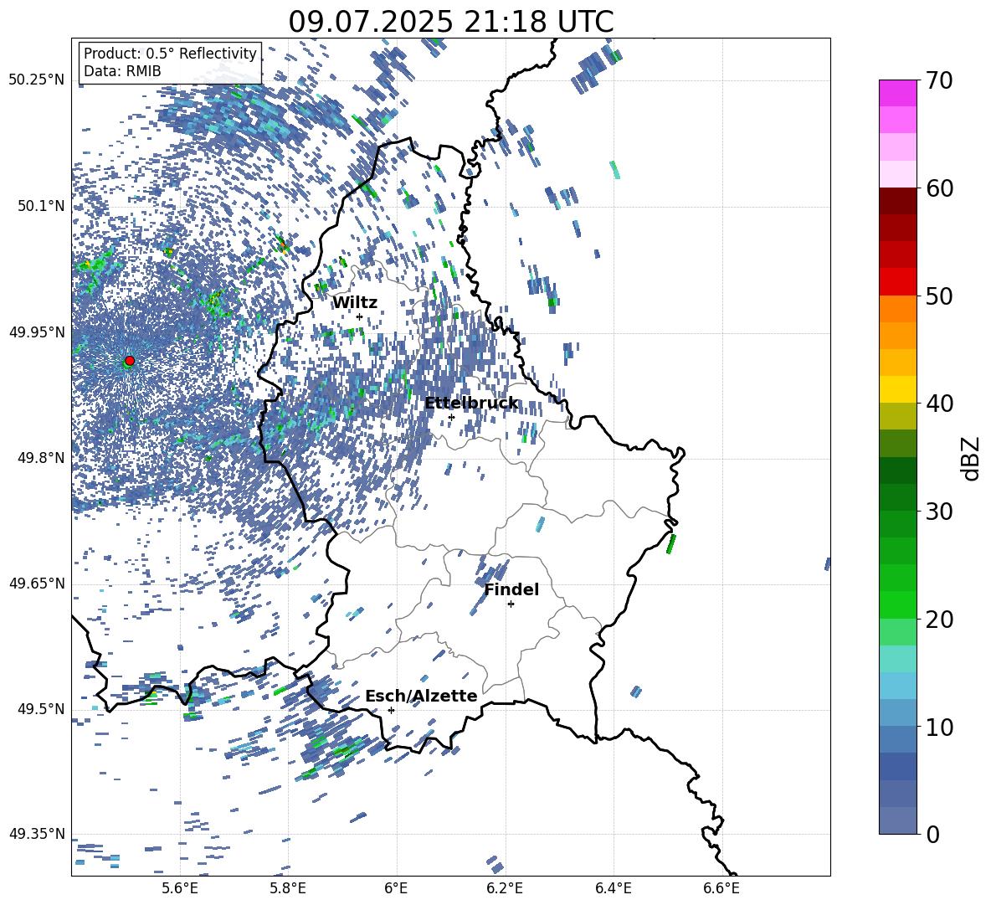Click the red radar location dot
This screenshot has height=905, width=991.
[x=130, y=360]
